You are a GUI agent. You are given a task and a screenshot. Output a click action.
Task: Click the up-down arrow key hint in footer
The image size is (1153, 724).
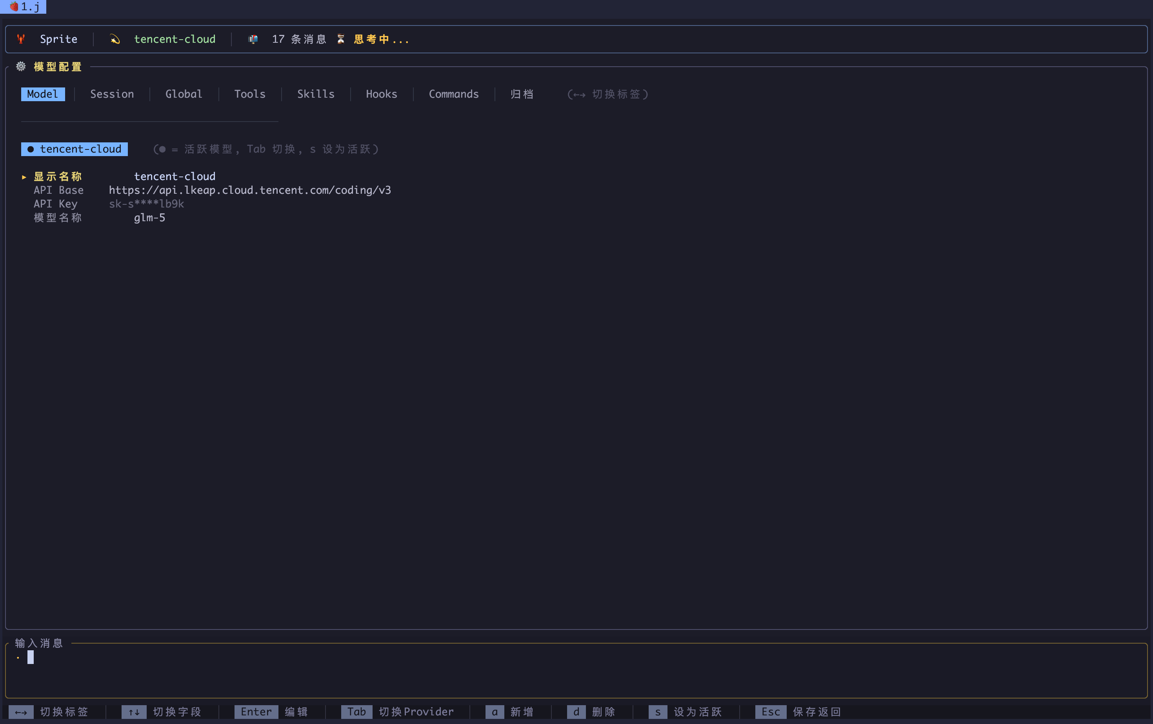pyautogui.click(x=134, y=712)
